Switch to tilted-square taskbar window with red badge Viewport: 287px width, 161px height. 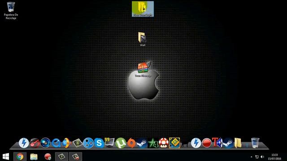[76, 157]
